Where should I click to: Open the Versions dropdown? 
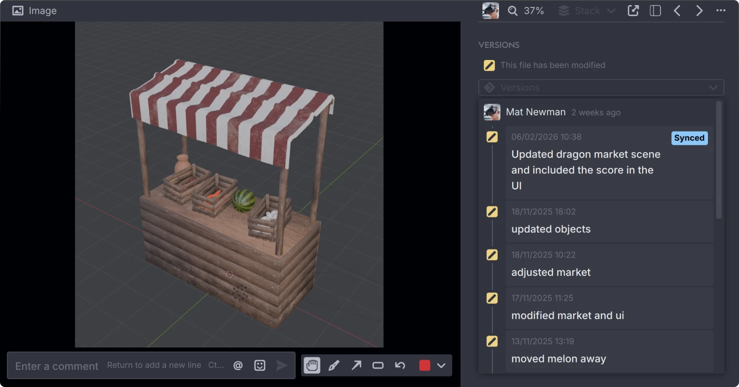[x=601, y=87]
